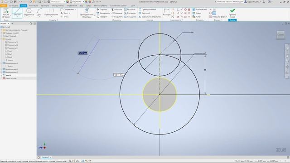This screenshot has height=163, width=290.
Task: Open the Annotate (Аннотации) ribbon tab
Action: click(33, 6)
